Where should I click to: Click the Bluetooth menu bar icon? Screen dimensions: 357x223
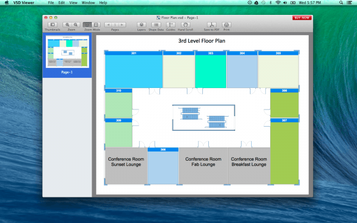[x=271, y=3]
